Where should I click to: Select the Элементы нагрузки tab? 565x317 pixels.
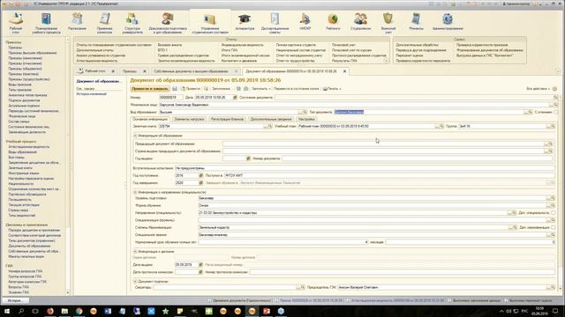[x=189, y=119]
